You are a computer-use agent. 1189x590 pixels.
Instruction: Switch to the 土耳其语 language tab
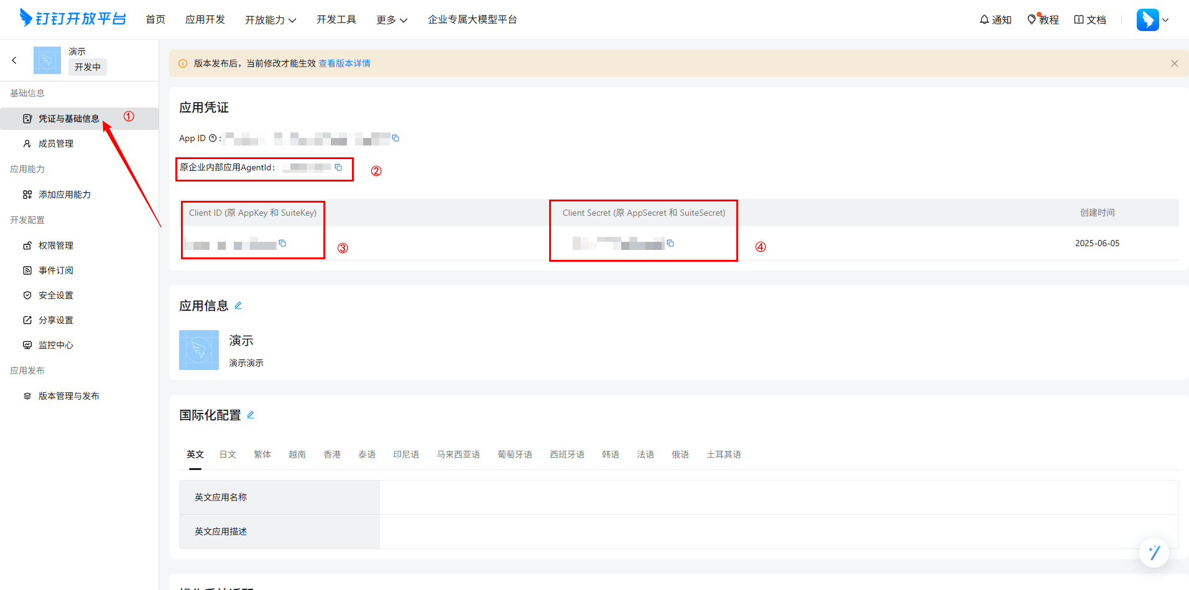coord(723,454)
